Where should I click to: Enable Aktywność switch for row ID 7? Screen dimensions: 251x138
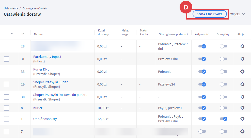[x=202, y=131]
